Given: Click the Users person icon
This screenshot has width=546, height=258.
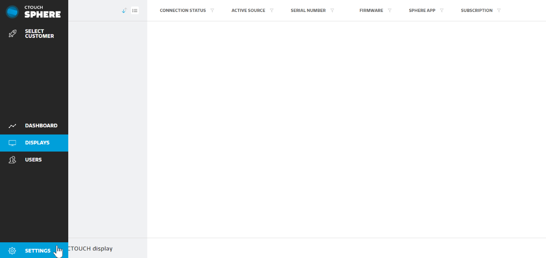Looking at the screenshot, I should tap(13, 160).
